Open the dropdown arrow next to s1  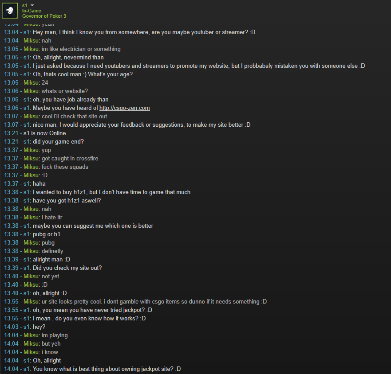point(32,5)
